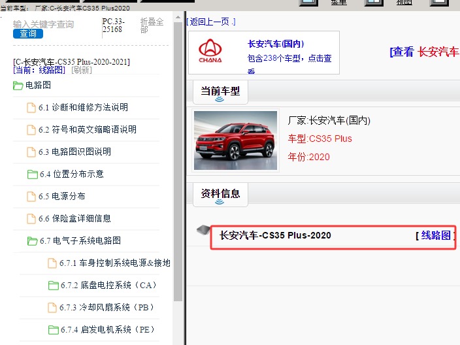
Task: Click 返回上一页 back link
Action: (x=210, y=22)
